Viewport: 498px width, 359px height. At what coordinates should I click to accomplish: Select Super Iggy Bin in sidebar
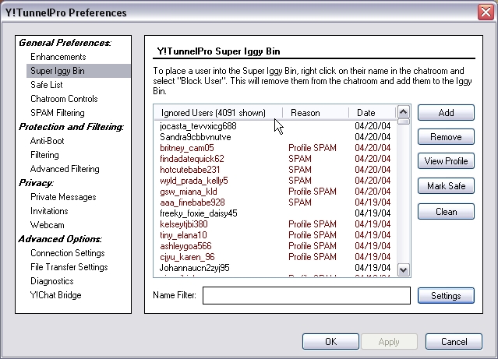click(x=79, y=71)
